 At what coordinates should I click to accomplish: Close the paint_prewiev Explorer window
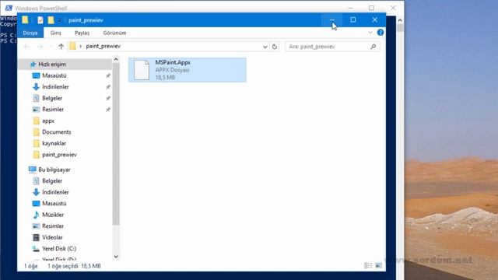click(x=375, y=19)
